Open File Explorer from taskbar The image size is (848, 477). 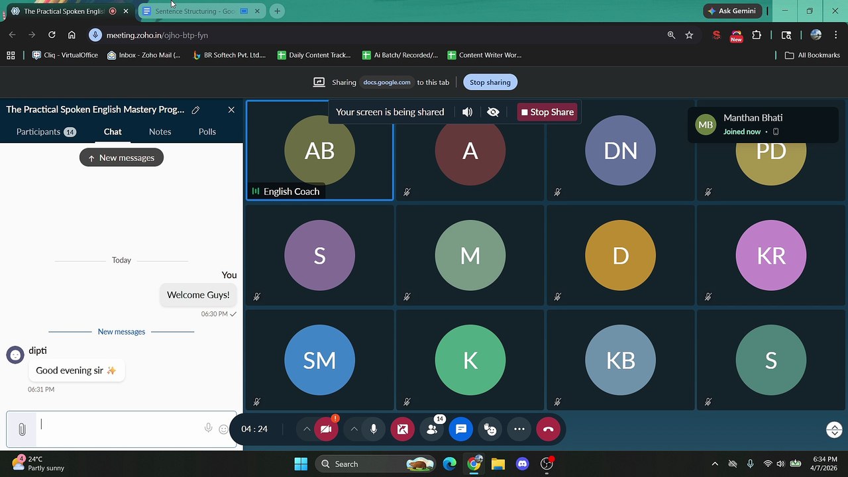point(498,464)
